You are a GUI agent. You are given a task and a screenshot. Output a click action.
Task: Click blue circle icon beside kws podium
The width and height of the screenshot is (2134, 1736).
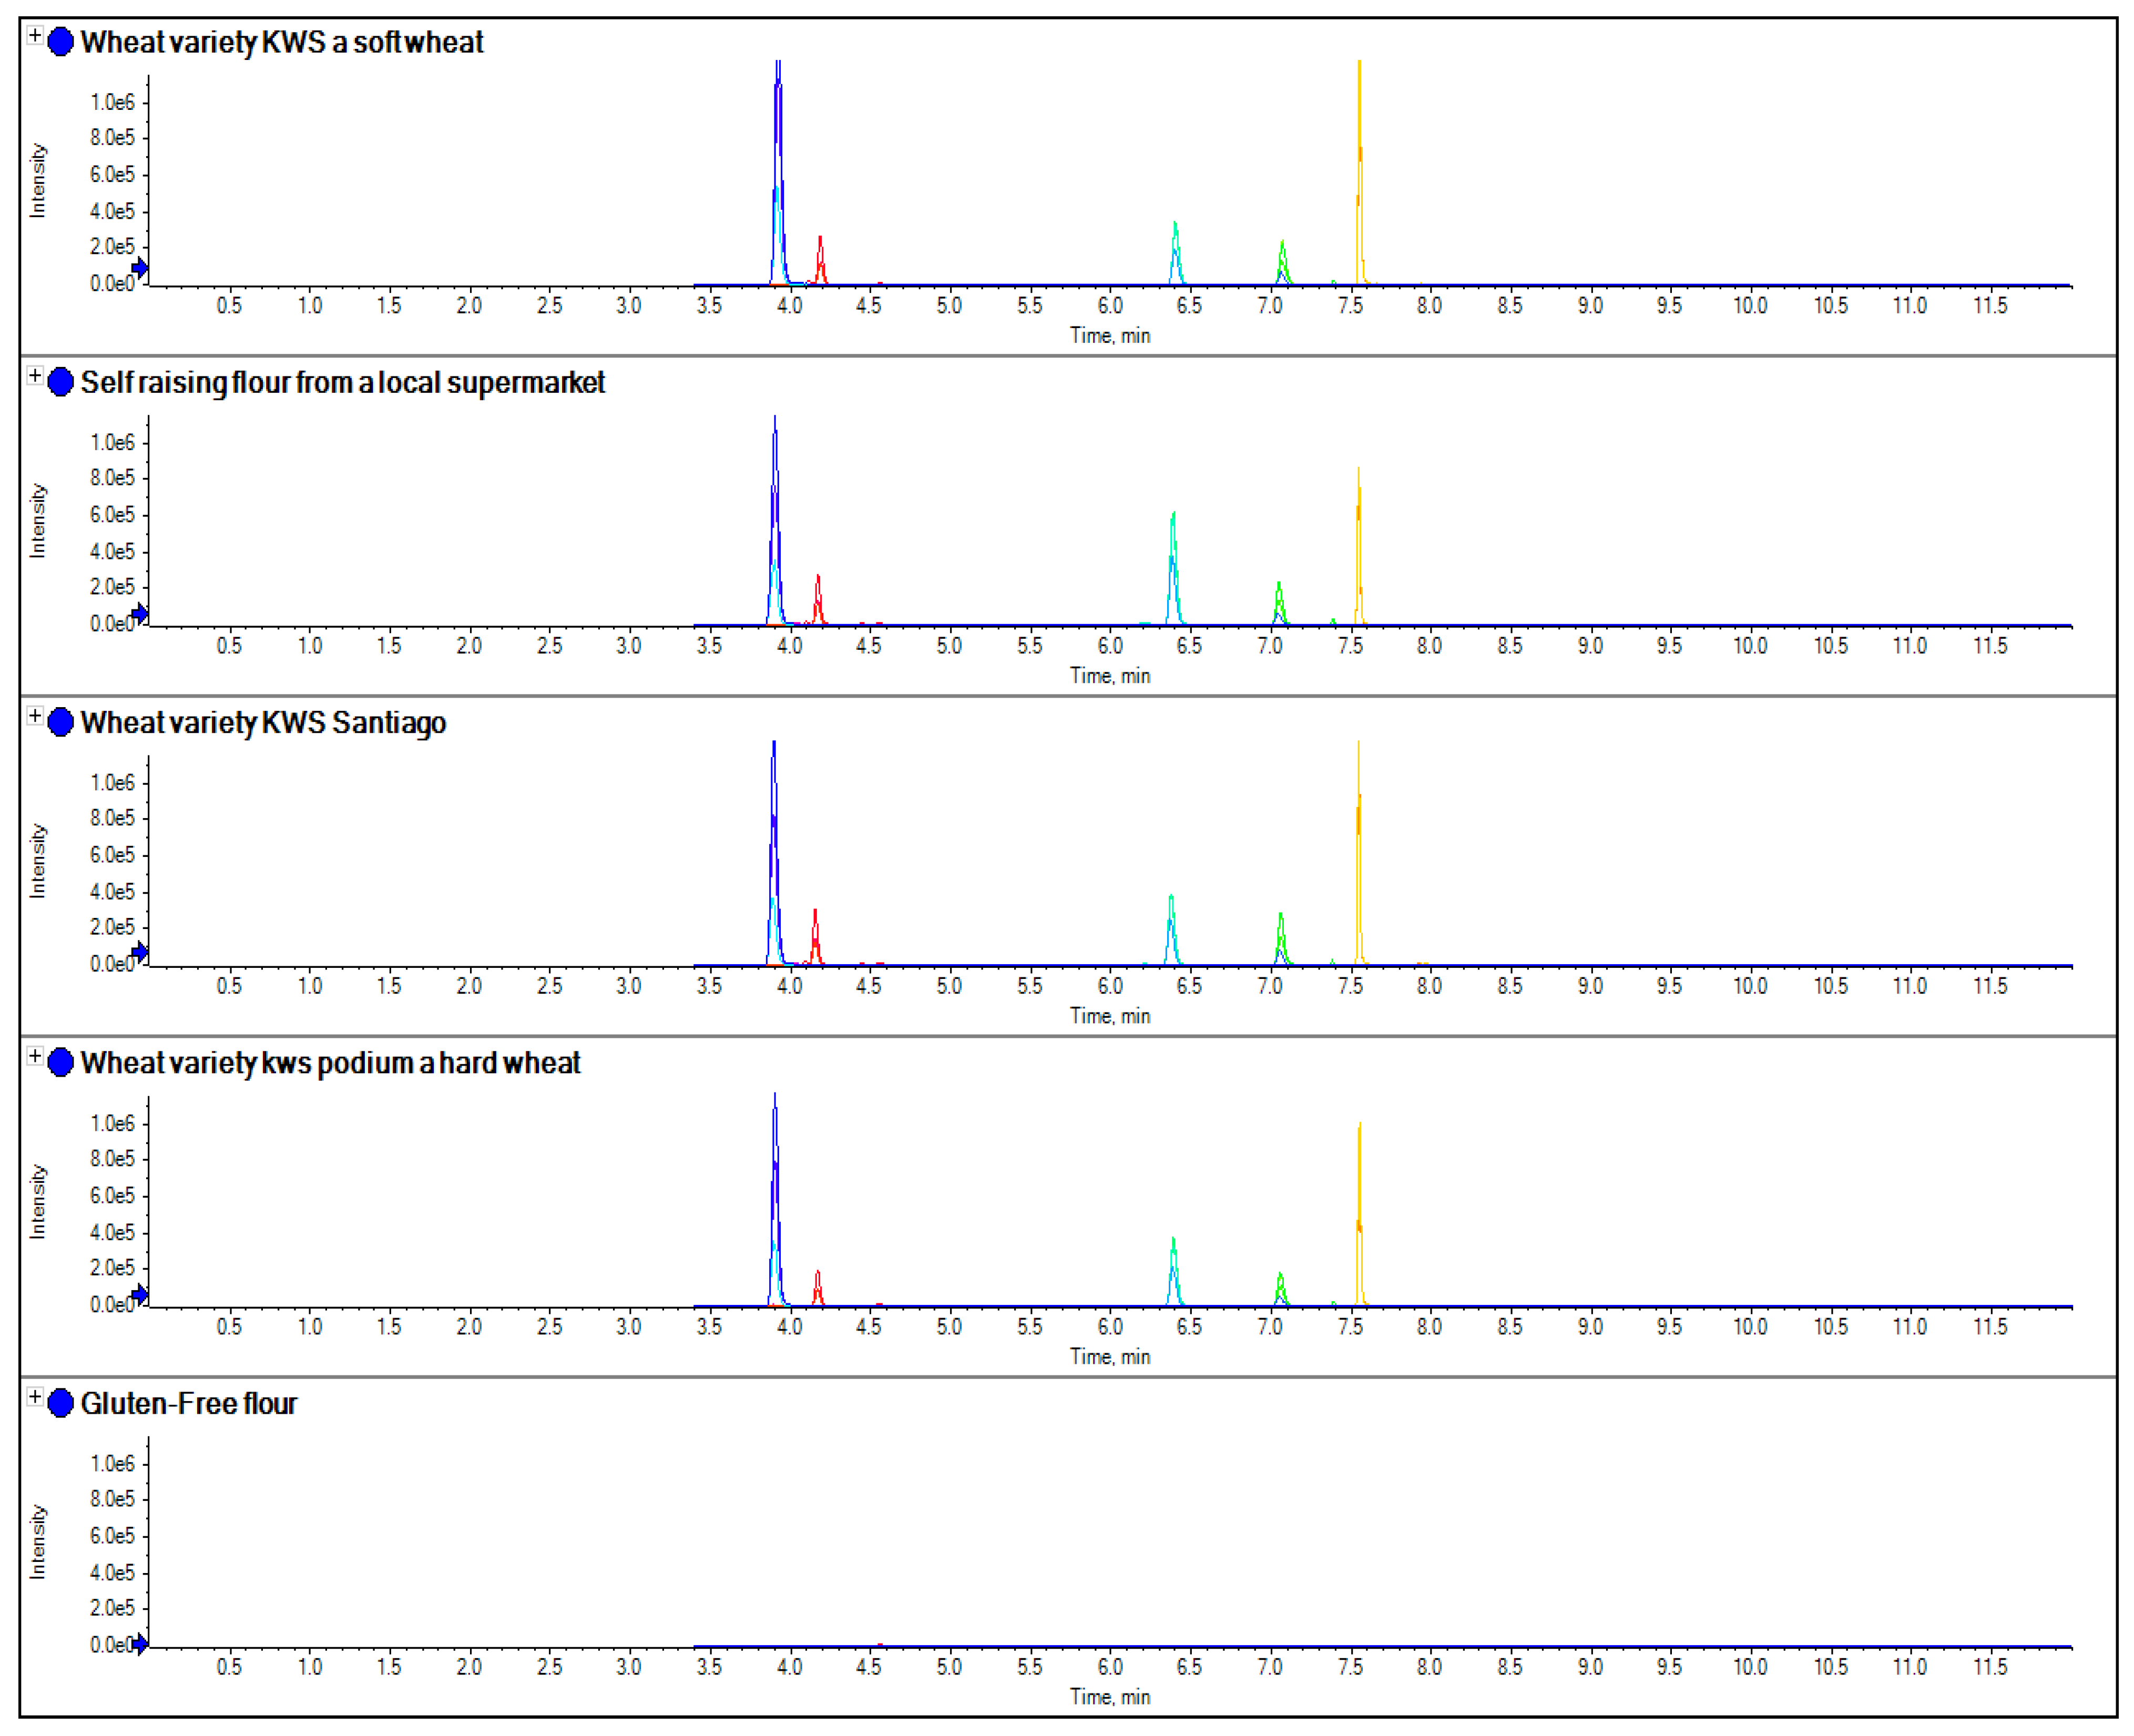point(61,1063)
